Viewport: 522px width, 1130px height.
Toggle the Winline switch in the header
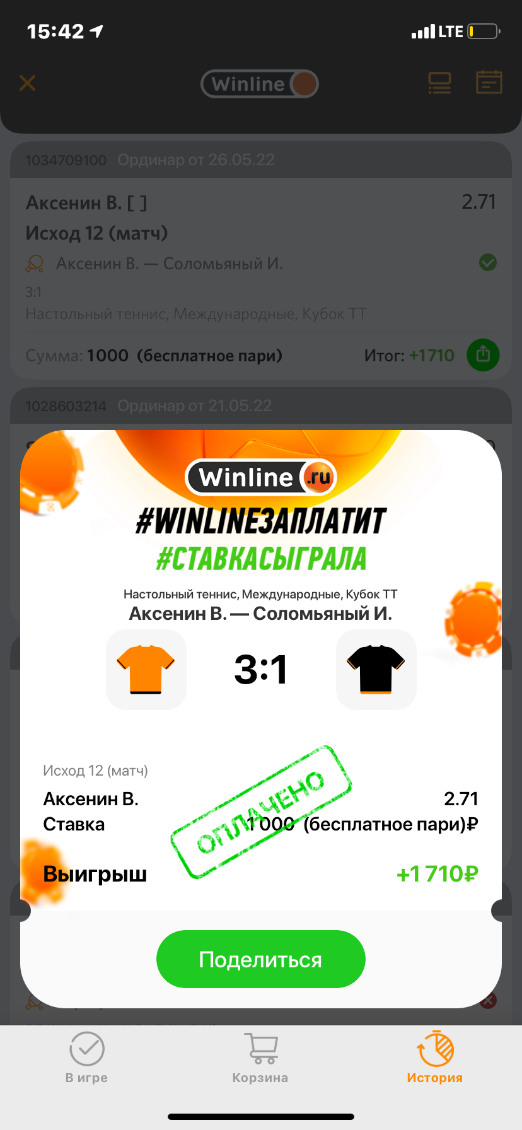click(260, 84)
